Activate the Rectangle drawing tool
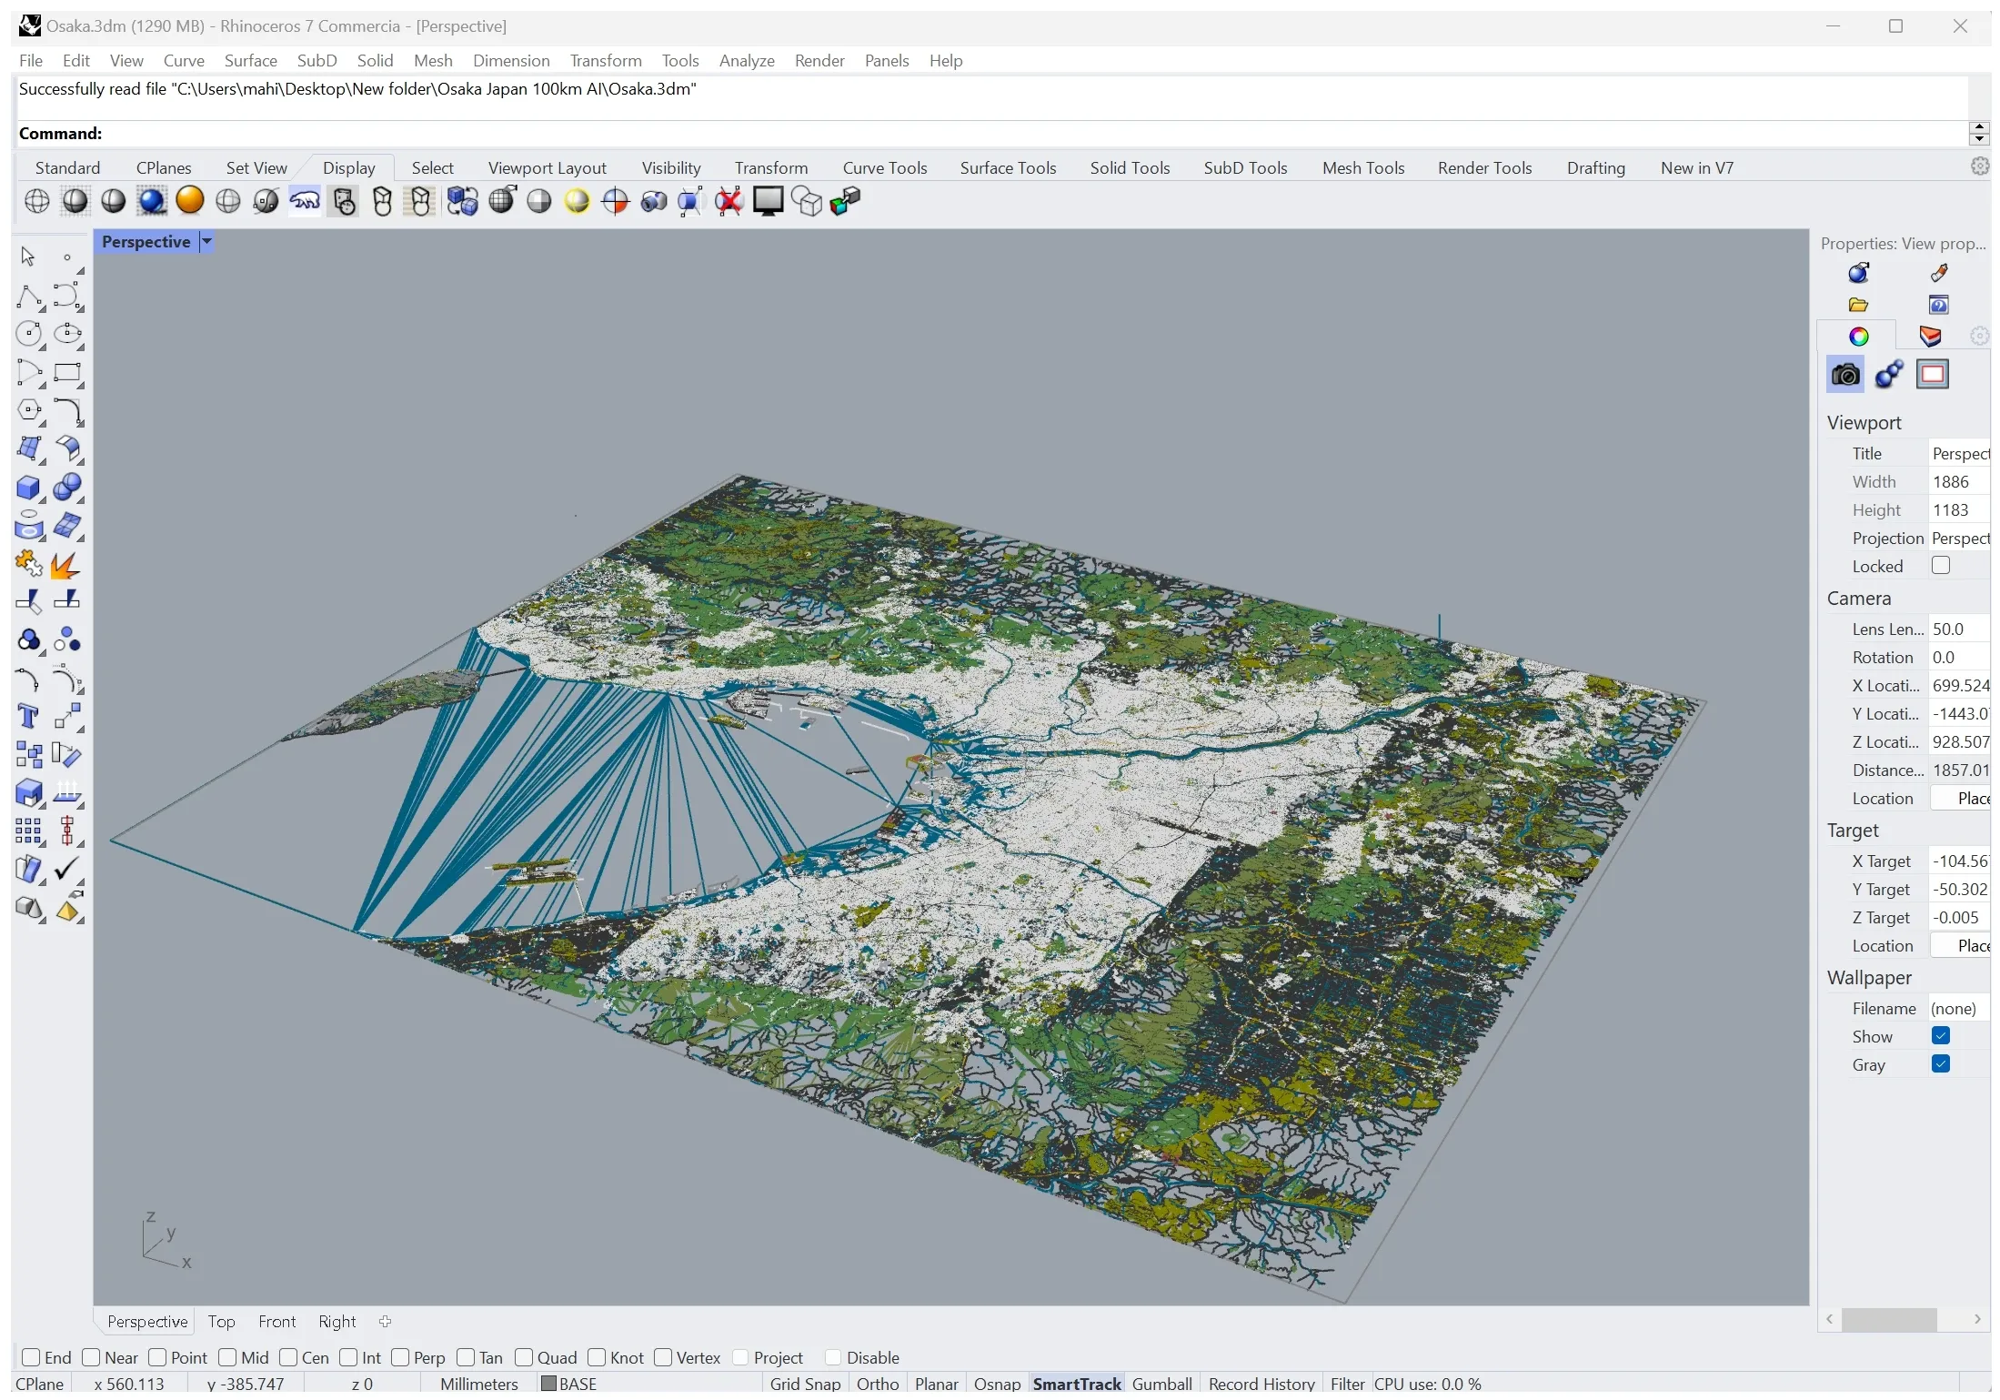The image size is (2000, 1400). [x=68, y=373]
